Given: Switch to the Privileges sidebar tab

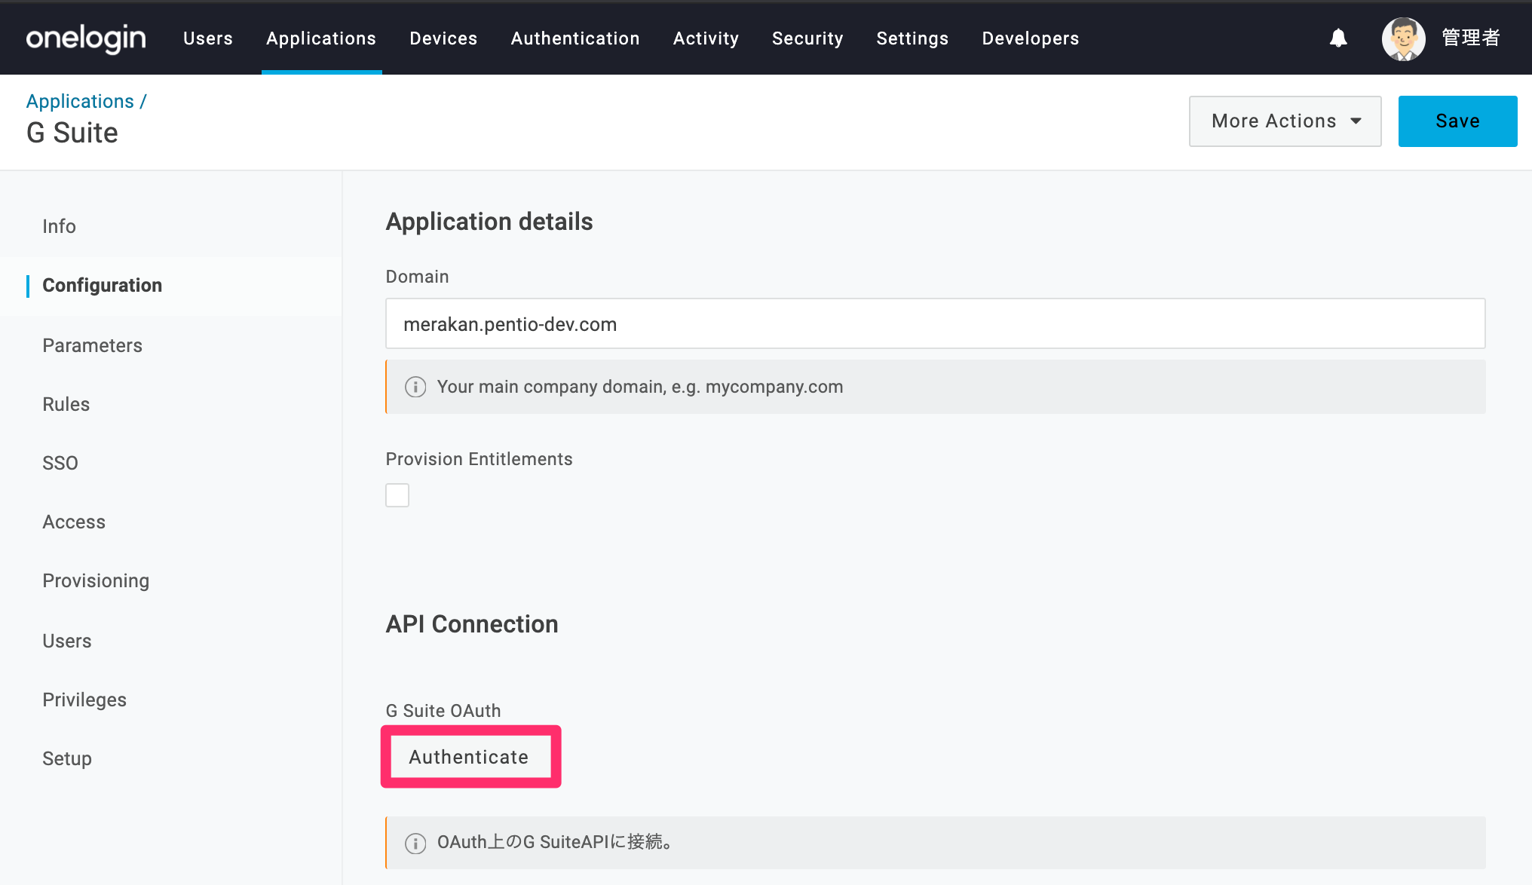Looking at the screenshot, I should 84,700.
